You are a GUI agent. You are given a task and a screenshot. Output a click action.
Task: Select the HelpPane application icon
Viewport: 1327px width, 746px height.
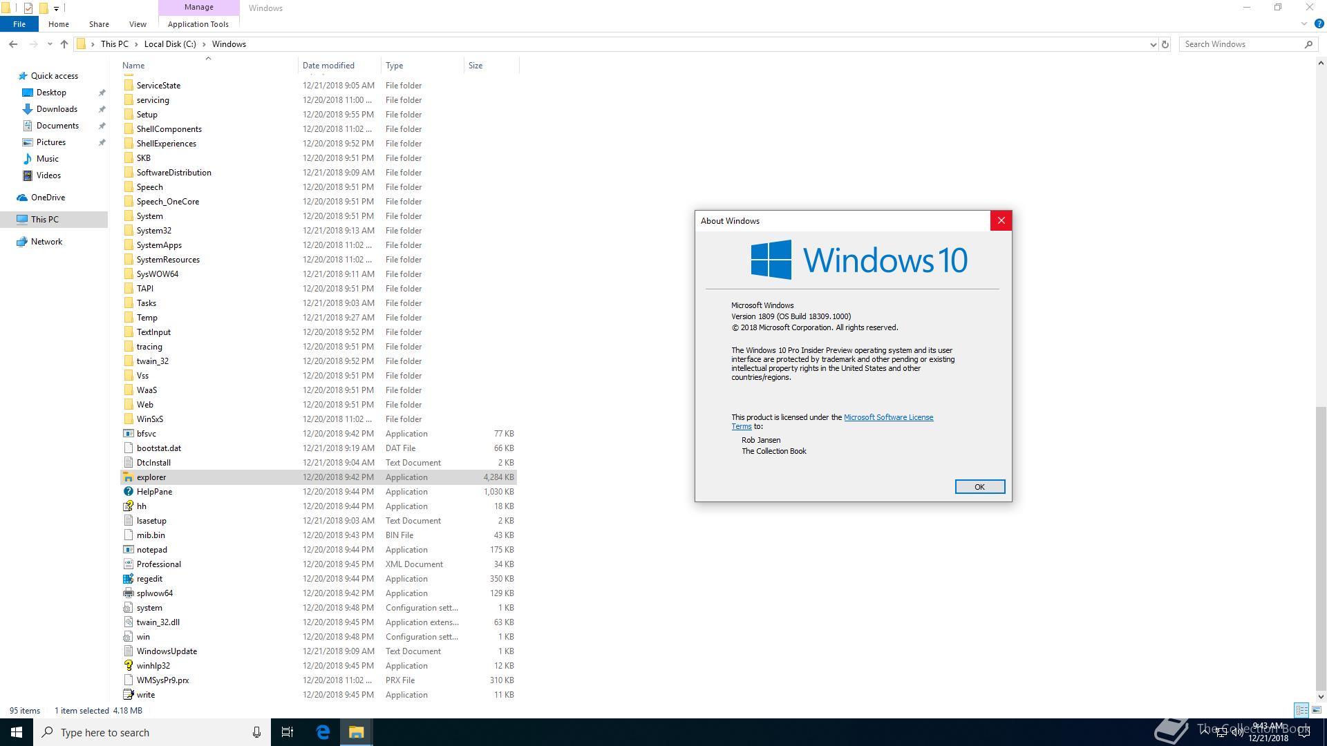[128, 492]
